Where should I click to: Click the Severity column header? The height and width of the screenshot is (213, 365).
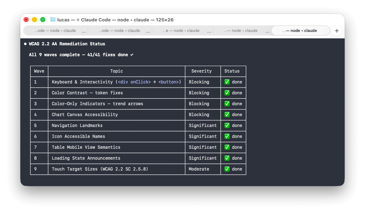point(201,71)
